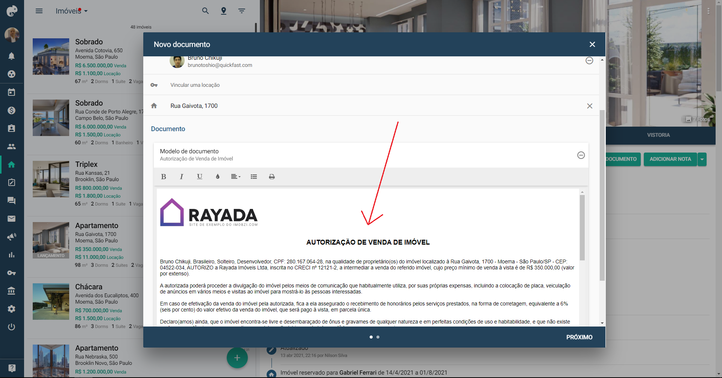Click the dialog vertical scrollbar
This screenshot has width=722, height=378.
(x=602, y=195)
